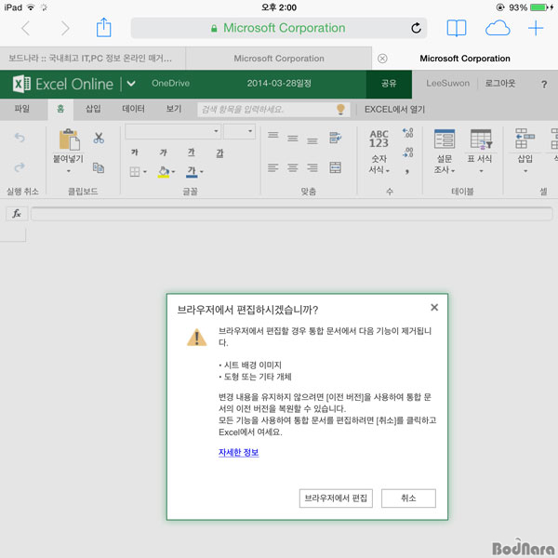Add a new Safari tab
Screen dimensions: 558x558
(x=536, y=28)
